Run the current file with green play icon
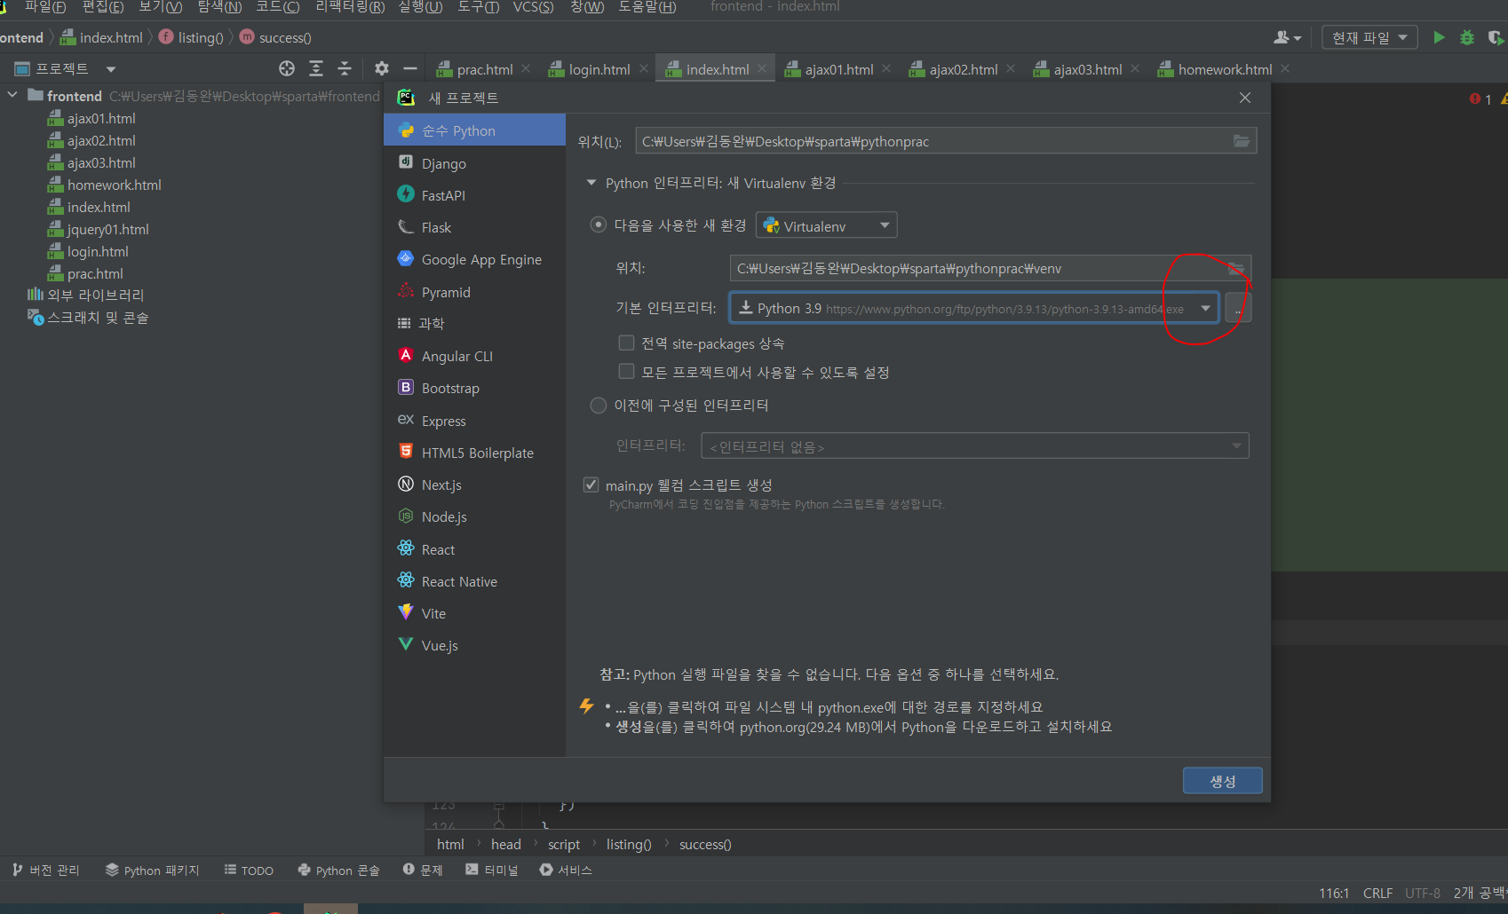The height and width of the screenshot is (914, 1508). (1439, 37)
